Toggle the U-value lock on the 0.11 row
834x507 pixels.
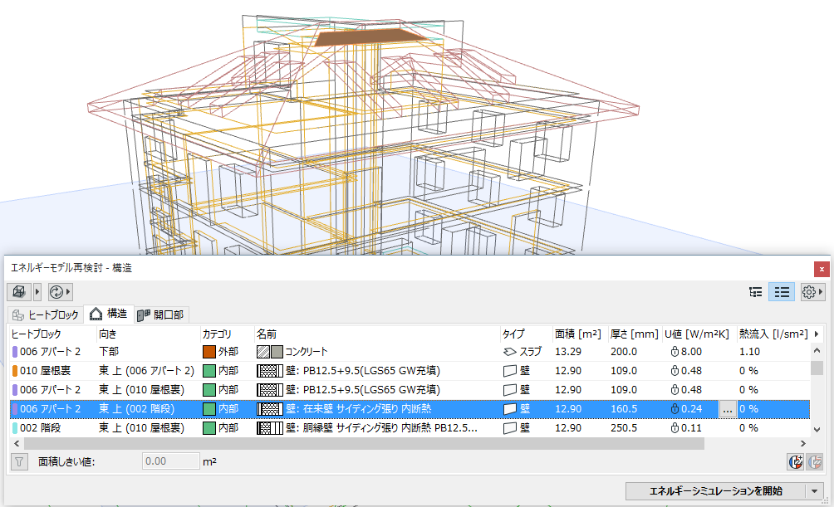pos(675,428)
